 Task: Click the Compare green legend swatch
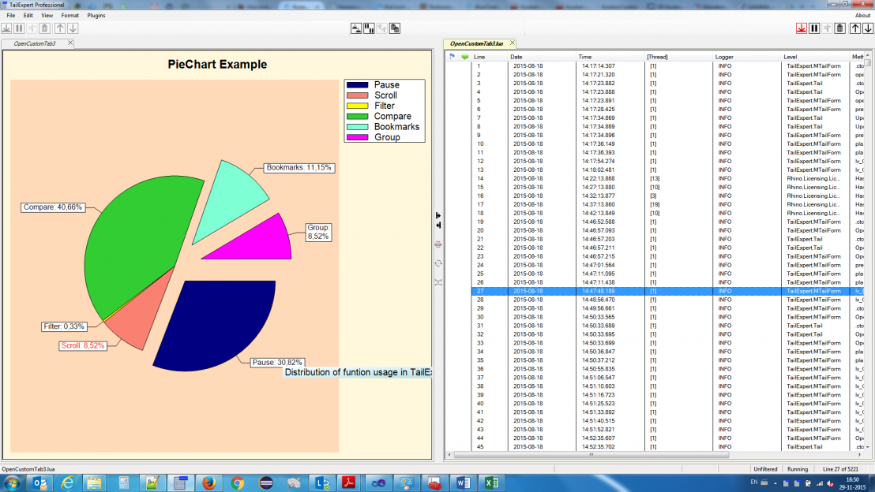click(358, 117)
